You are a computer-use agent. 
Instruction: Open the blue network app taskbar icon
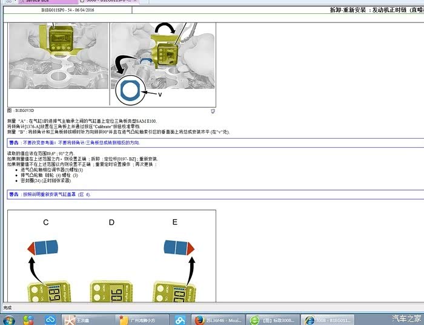pyautogui.click(x=180, y=319)
